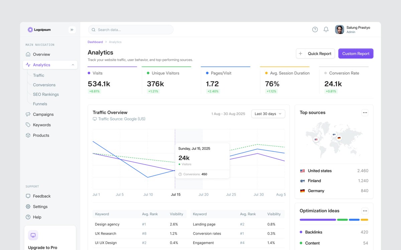Click the Dashboard breadcrumb link

click(x=95, y=42)
